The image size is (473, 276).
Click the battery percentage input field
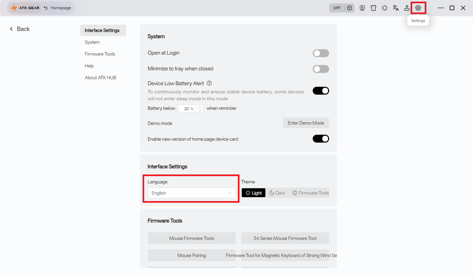click(187, 108)
